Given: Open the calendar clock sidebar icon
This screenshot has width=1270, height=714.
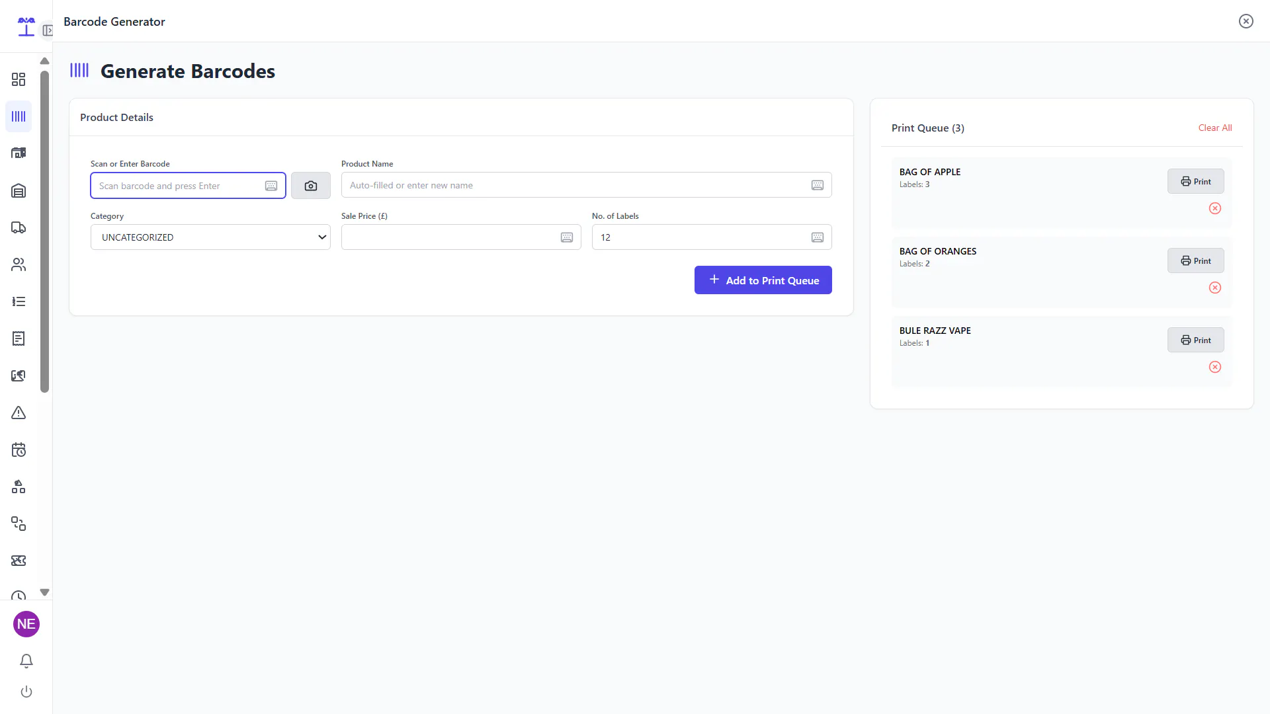Looking at the screenshot, I should [x=19, y=450].
